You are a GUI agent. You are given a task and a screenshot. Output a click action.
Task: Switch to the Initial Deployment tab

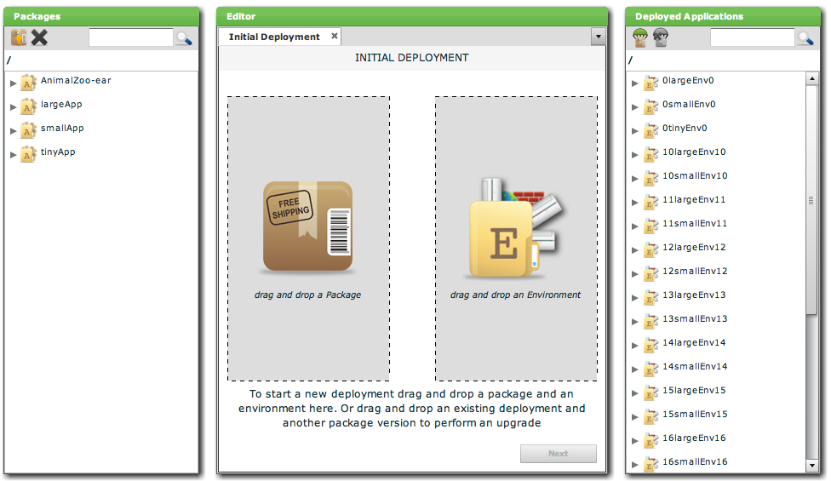pyautogui.click(x=273, y=37)
